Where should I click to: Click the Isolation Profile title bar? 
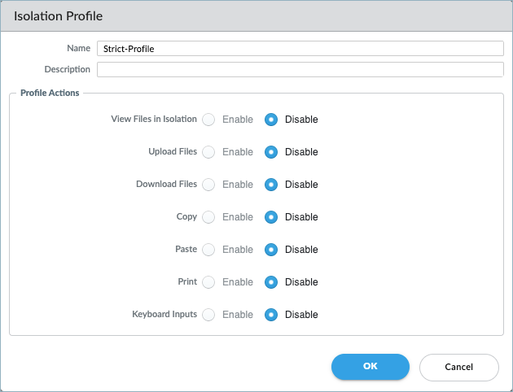pyautogui.click(x=256, y=16)
